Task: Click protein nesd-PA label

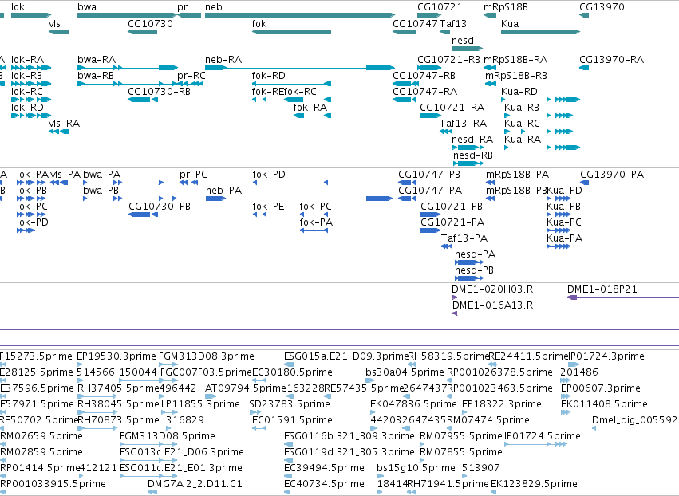Action: point(475,254)
